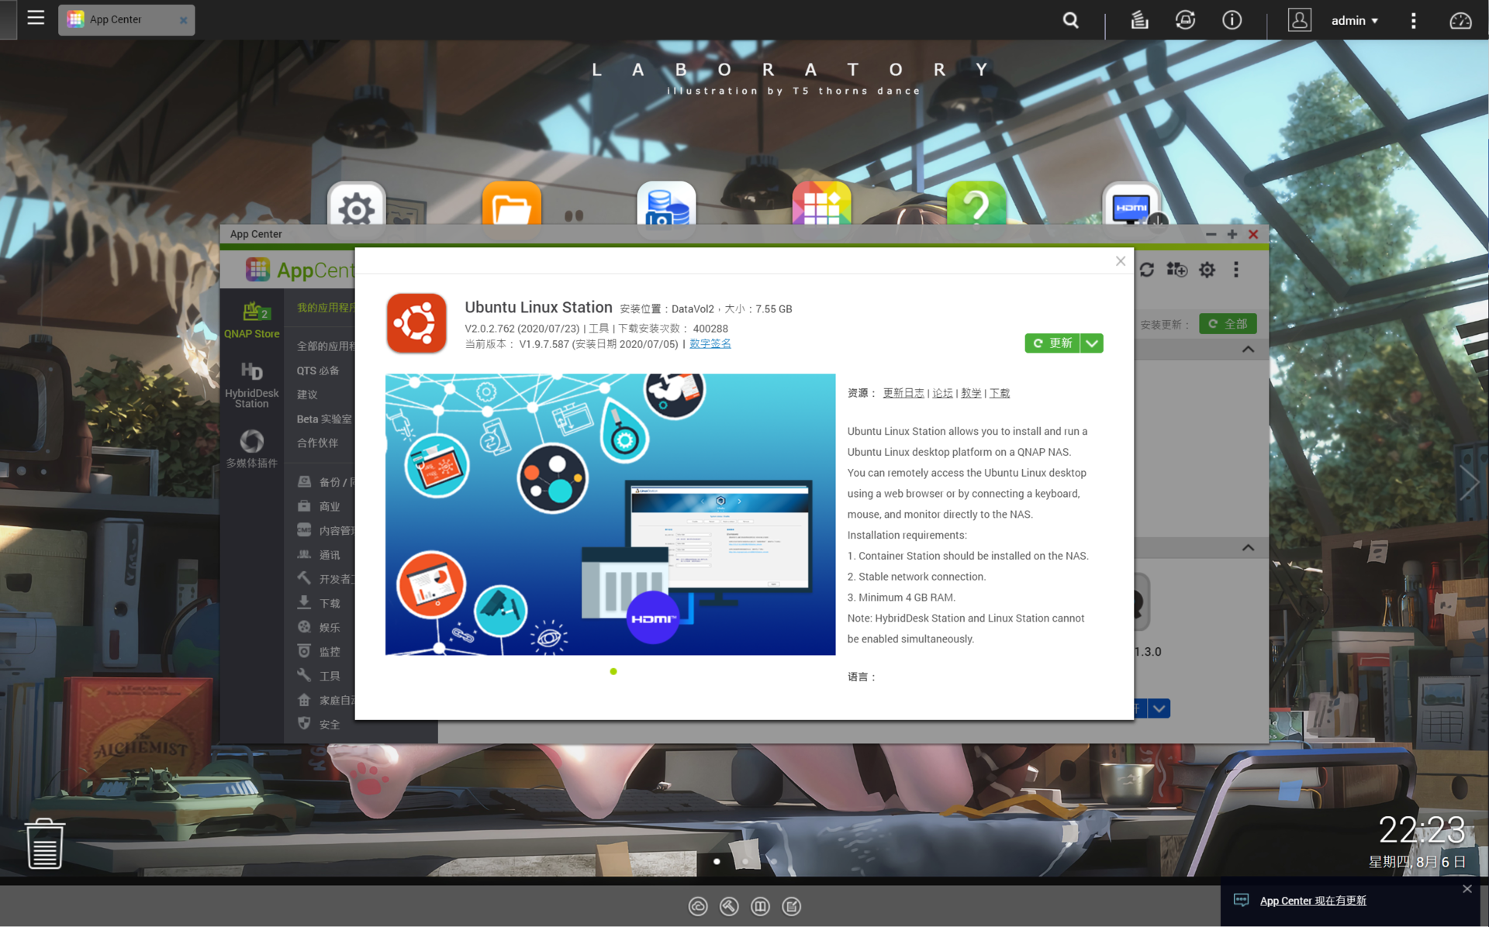
Task: Switch to the App Center taskbar tab
Action: point(116,19)
